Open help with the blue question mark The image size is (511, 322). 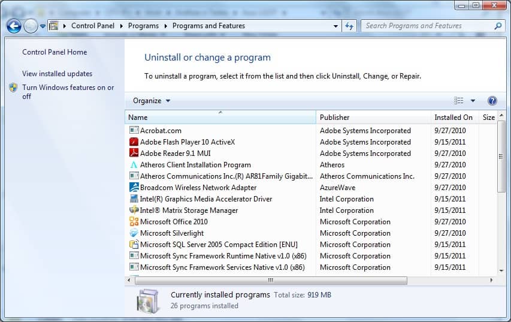click(492, 101)
